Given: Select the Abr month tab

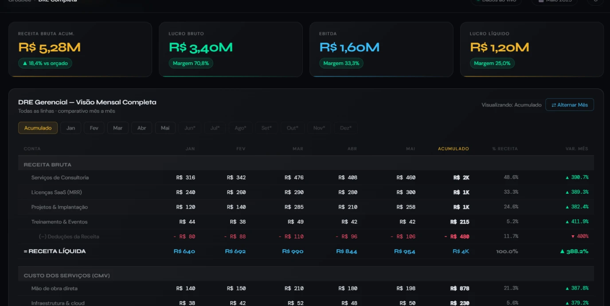Looking at the screenshot, I should 141,128.
